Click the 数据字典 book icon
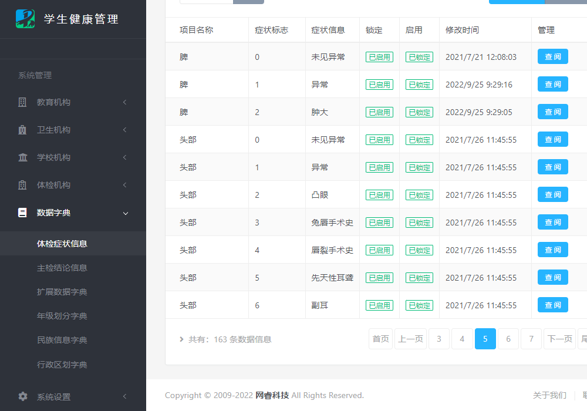 [22, 213]
